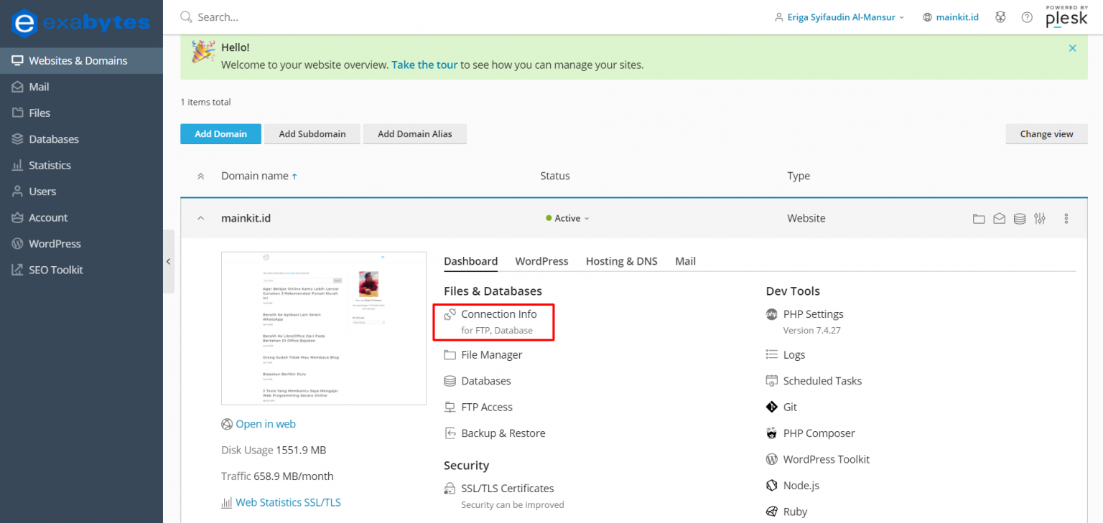Image resolution: width=1103 pixels, height=523 pixels.
Task: Dismiss the welcome banner with the X
Action: 1072,48
